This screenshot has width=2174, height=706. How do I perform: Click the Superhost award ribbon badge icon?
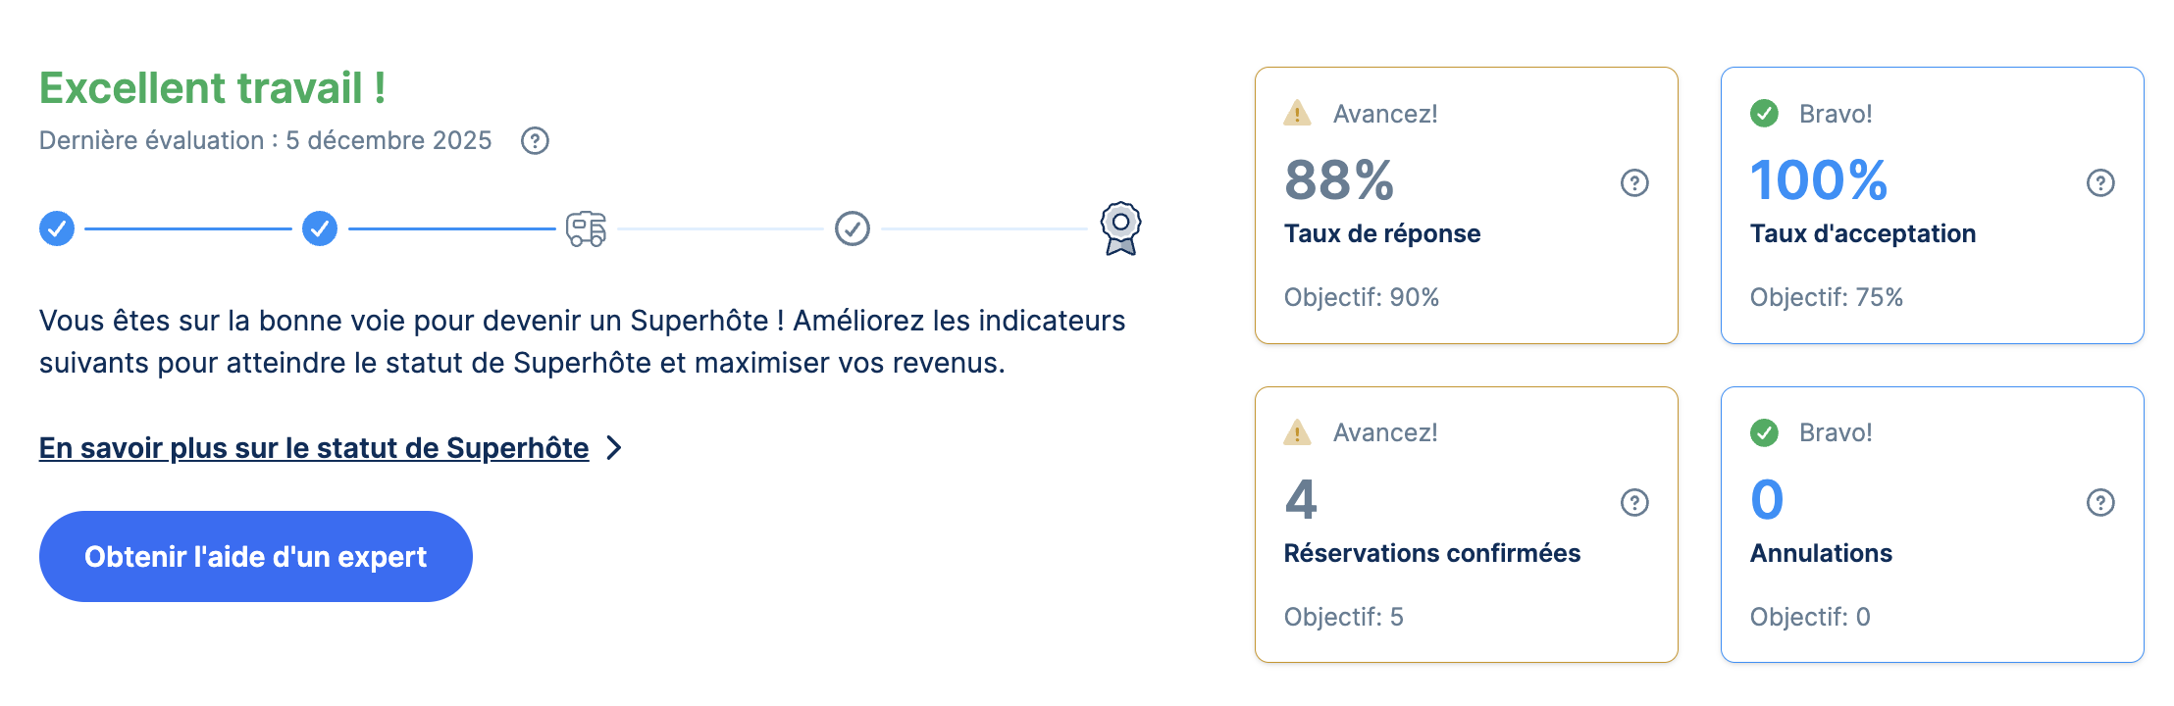click(x=1120, y=228)
